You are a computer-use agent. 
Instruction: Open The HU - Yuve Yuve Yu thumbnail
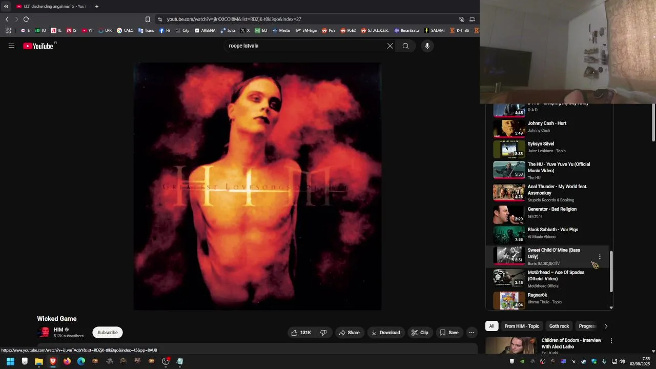coord(509,170)
